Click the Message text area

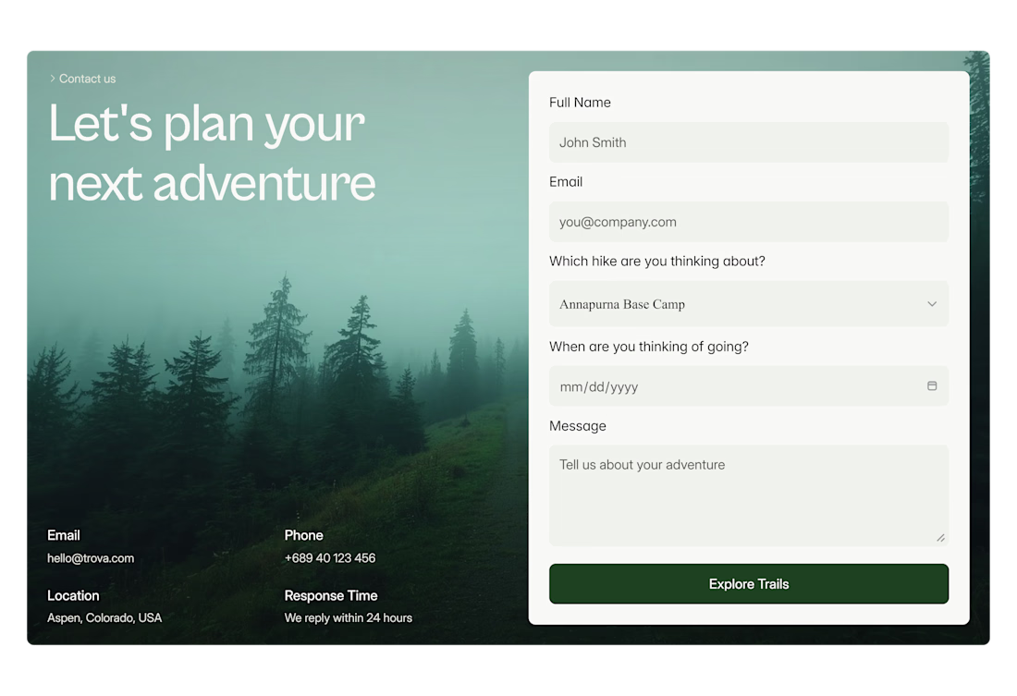click(x=749, y=495)
